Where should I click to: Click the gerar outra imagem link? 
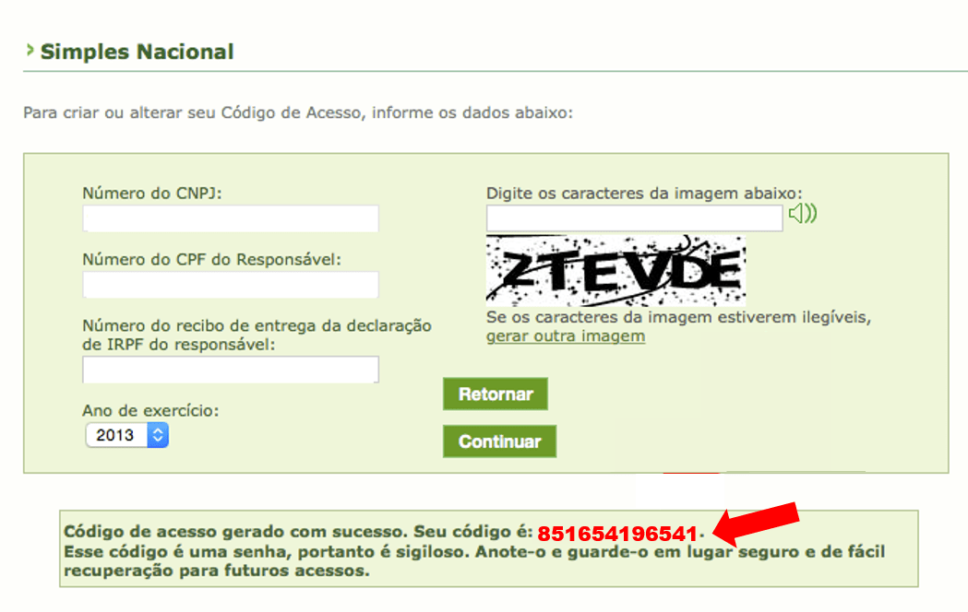coord(566,336)
